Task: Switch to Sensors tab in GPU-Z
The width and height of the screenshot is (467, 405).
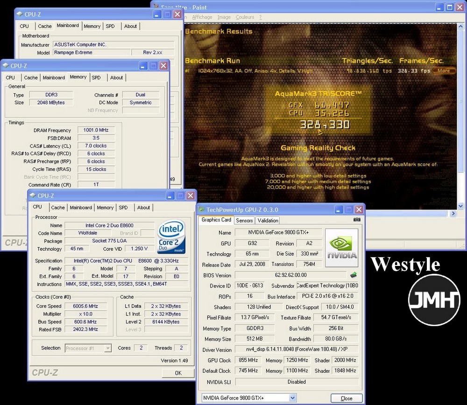Action: [244, 220]
